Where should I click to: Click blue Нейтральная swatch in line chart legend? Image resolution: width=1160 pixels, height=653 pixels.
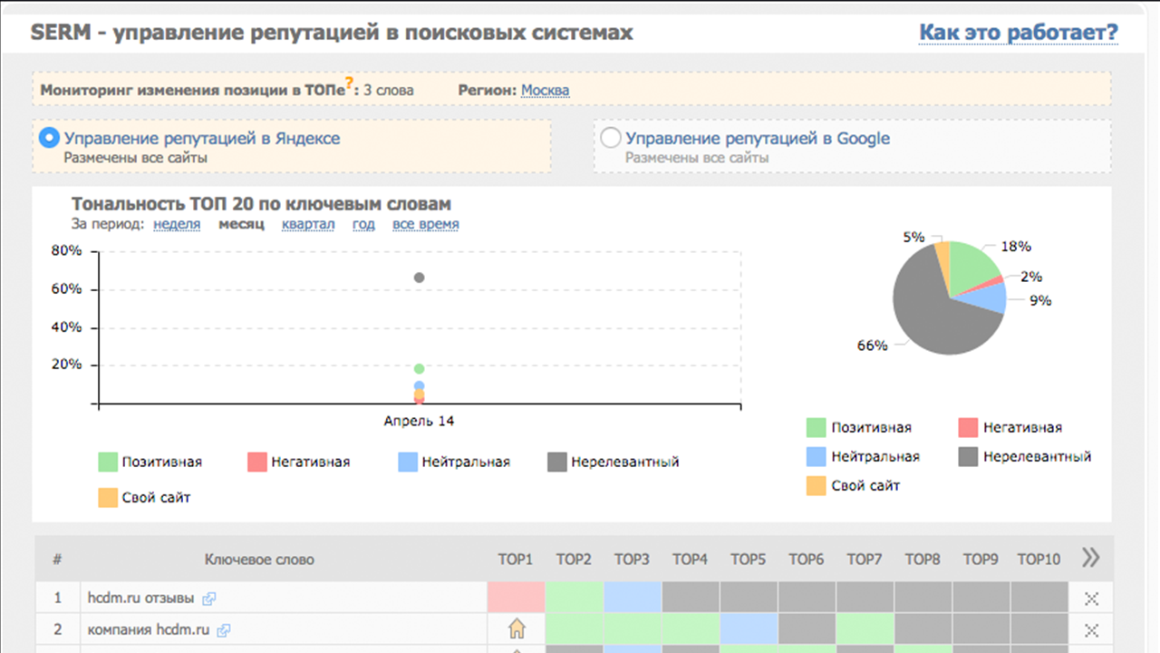click(x=408, y=463)
